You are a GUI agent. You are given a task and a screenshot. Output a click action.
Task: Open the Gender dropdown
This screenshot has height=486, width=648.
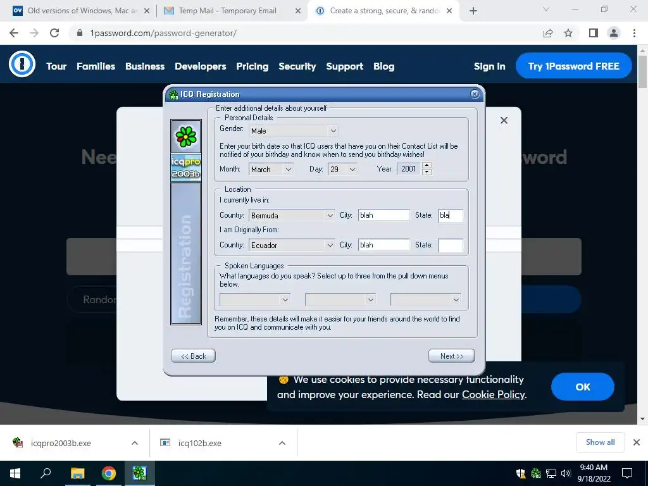pyautogui.click(x=293, y=131)
